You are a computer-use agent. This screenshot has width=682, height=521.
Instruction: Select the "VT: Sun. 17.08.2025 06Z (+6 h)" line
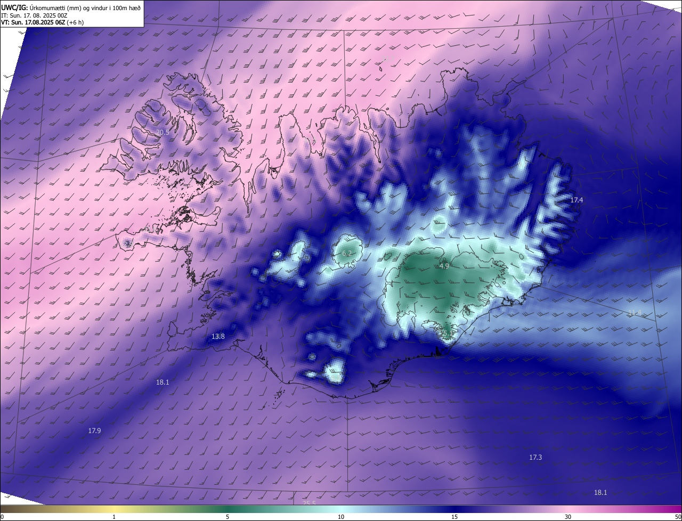point(43,23)
